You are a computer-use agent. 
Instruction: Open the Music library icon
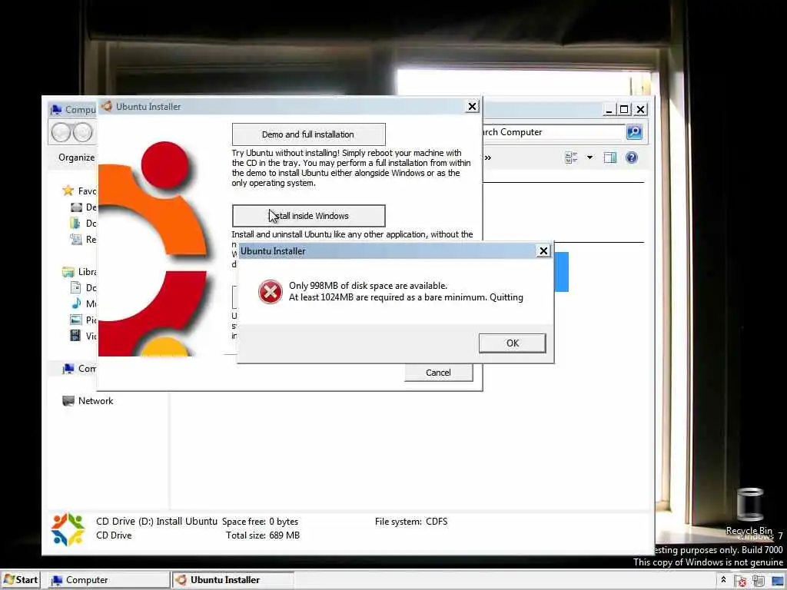click(75, 303)
